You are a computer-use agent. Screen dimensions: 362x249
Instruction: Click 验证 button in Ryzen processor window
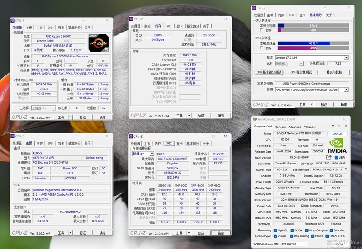(x=83, y=117)
